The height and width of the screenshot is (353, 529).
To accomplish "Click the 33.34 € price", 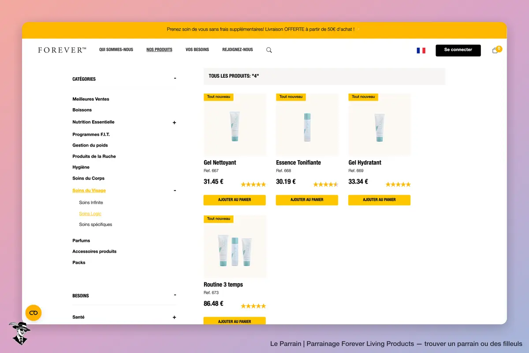I will [358, 181].
